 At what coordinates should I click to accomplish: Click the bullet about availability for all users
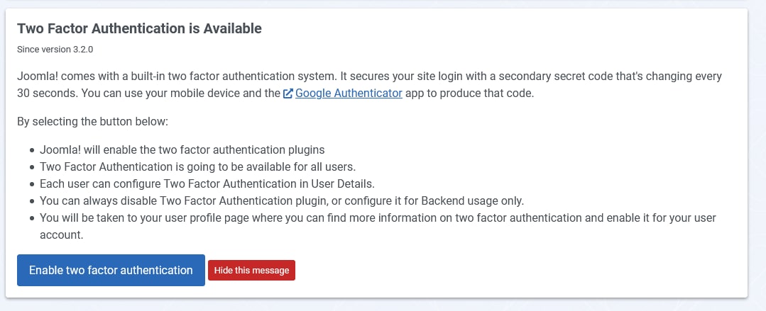point(197,166)
